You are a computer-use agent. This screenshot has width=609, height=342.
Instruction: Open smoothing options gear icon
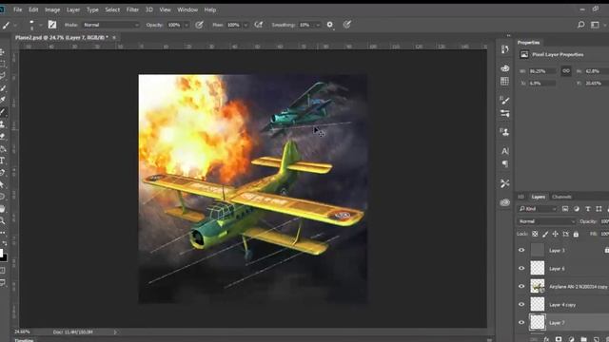coord(330,25)
